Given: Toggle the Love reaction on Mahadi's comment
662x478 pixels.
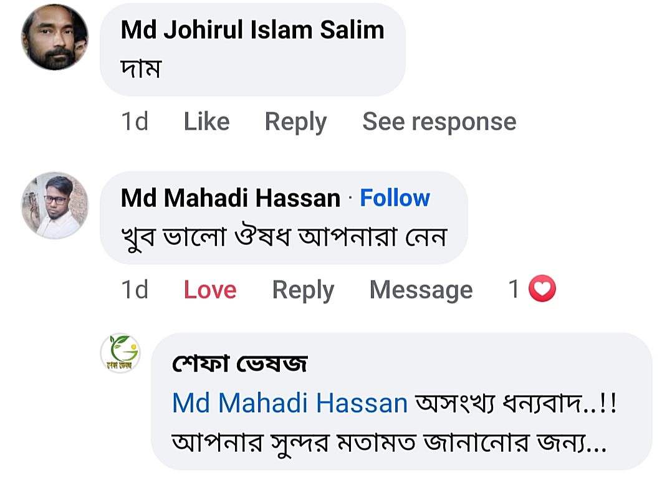Looking at the screenshot, I should click(x=210, y=290).
